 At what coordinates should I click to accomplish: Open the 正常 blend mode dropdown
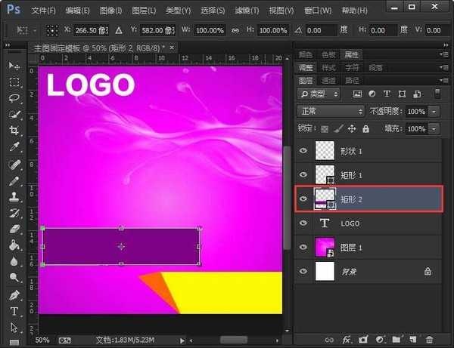[x=331, y=111]
